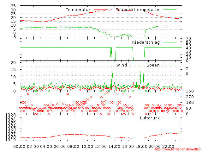Click the 270 wind direction axis value
The width and height of the screenshot is (202, 152).
[190, 97]
